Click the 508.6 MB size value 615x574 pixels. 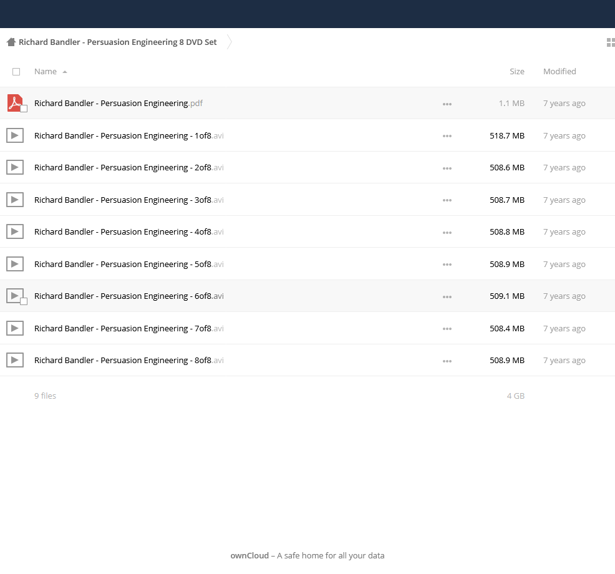point(506,168)
